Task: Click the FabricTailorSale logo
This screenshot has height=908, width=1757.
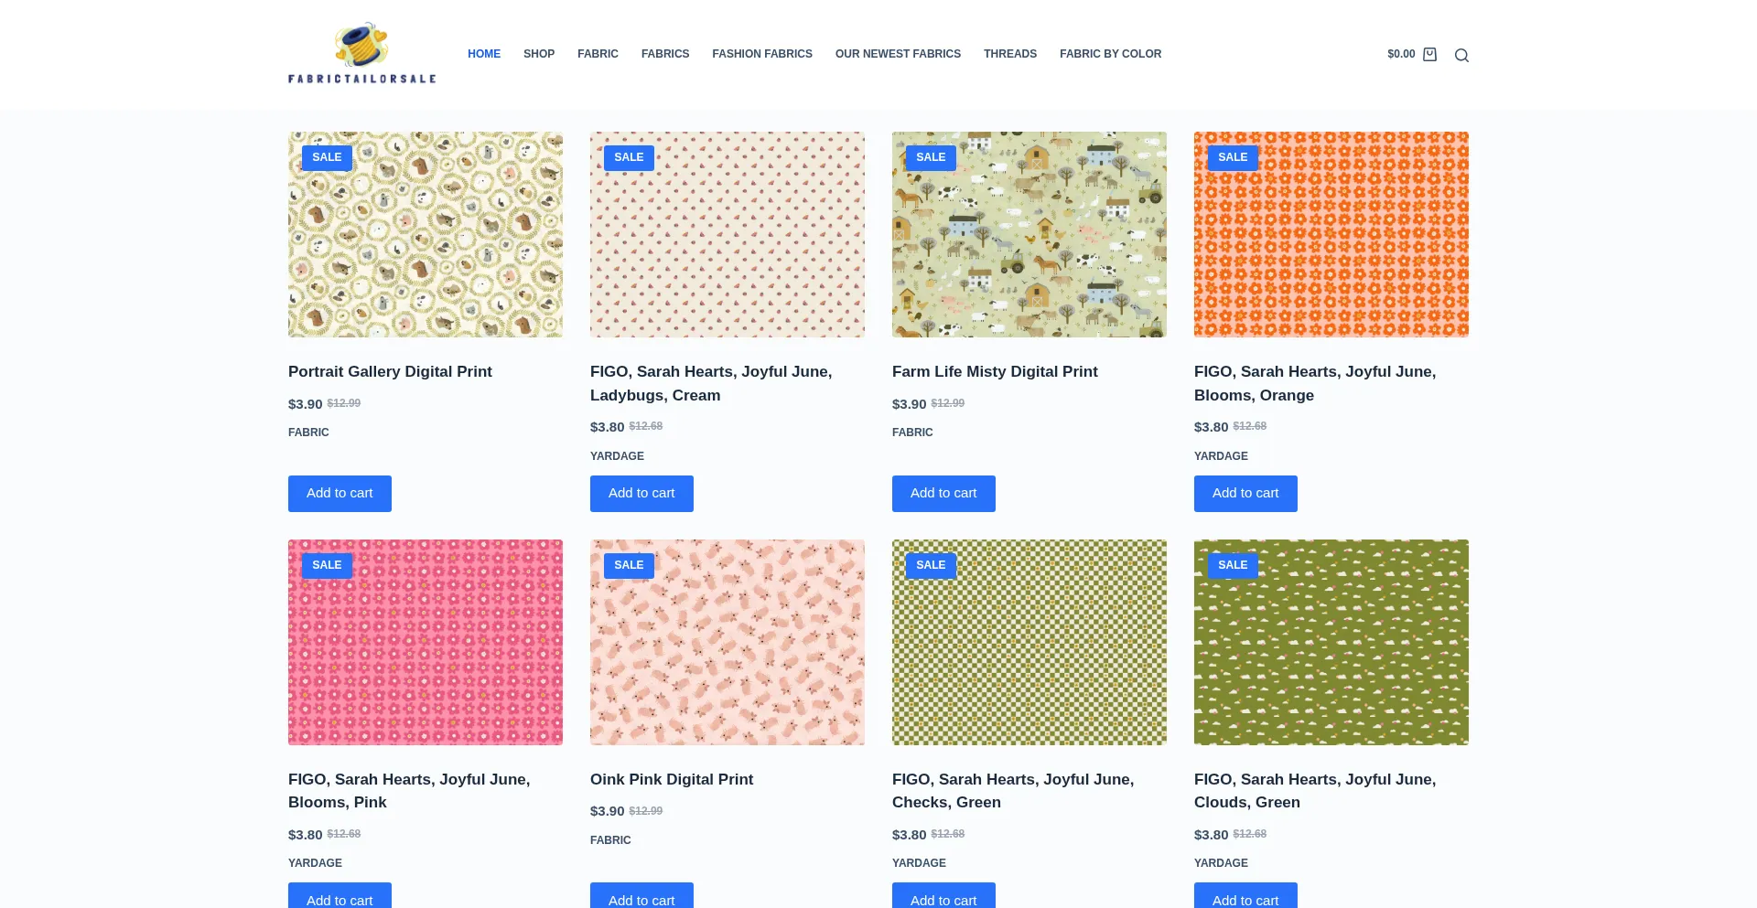Action: [362, 54]
